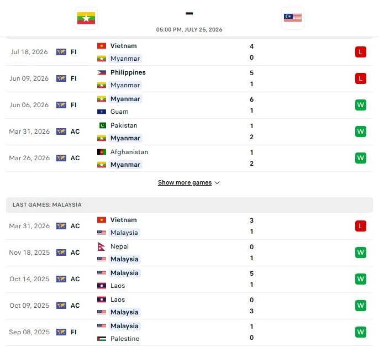
Task: Open Myanmar team flag in header
Action: click(86, 18)
